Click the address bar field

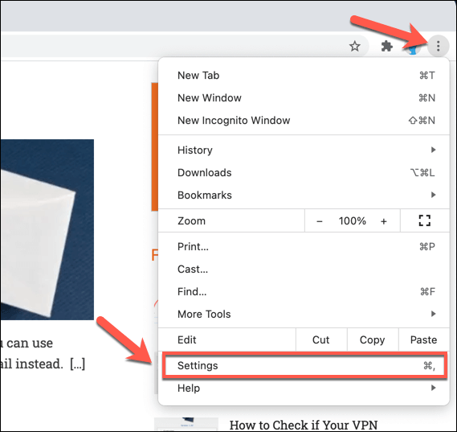[184, 46]
